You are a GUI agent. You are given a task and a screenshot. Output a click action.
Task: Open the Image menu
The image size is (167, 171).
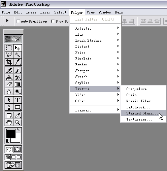(x=31, y=12)
